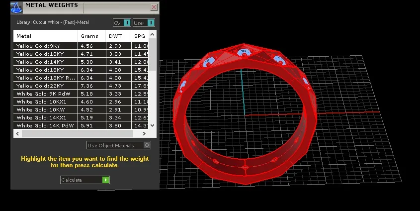Click the 2.91 DWT value
The image size is (420, 211).
(115, 109)
